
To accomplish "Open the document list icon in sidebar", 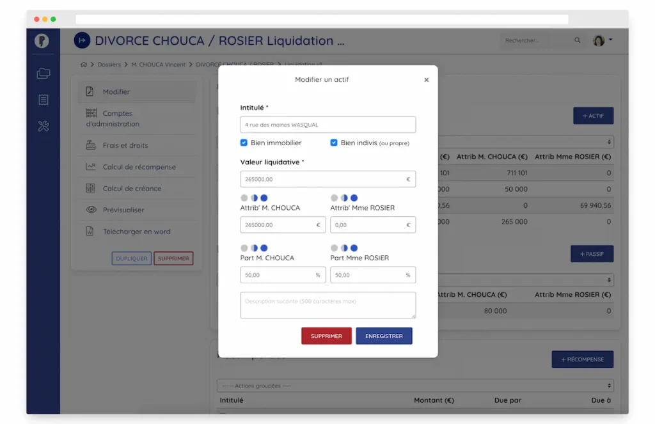I will point(43,100).
